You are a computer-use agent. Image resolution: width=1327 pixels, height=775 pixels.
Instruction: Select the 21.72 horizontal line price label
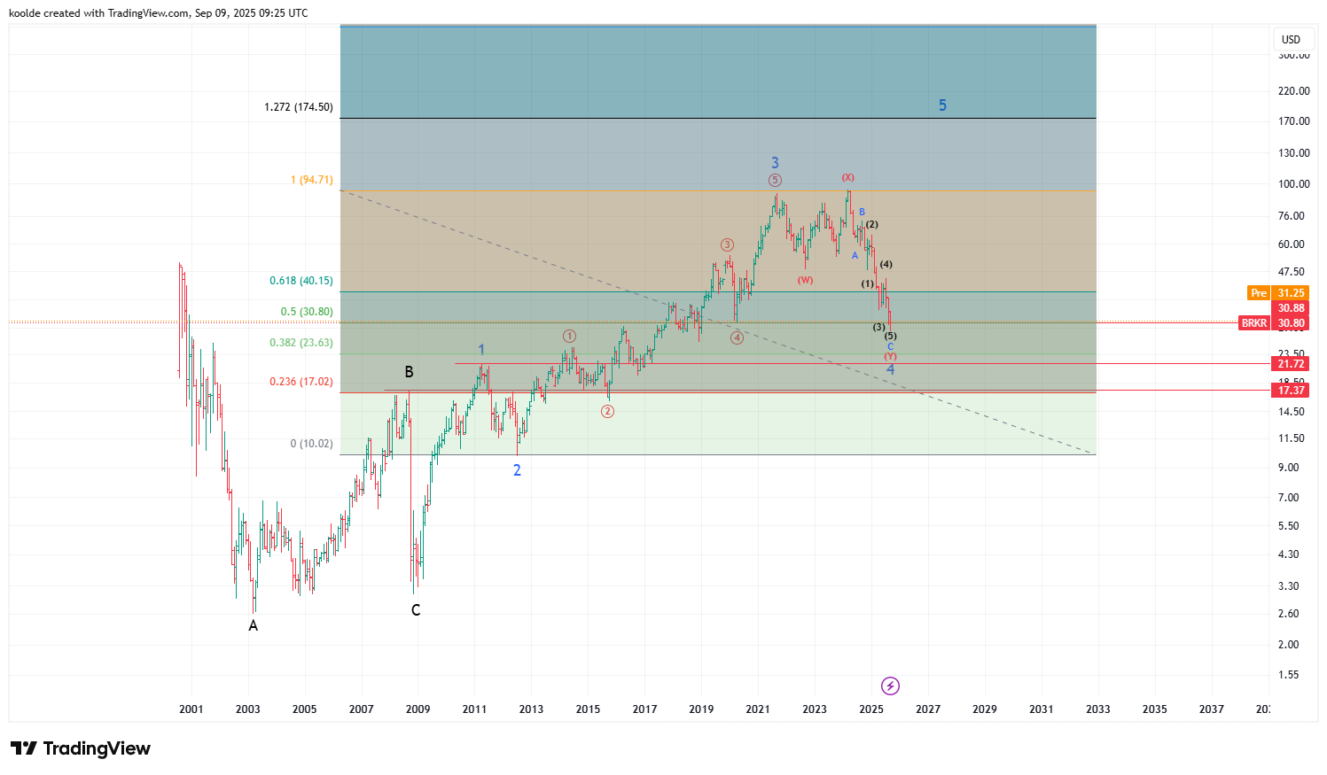(x=1290, y=364)
